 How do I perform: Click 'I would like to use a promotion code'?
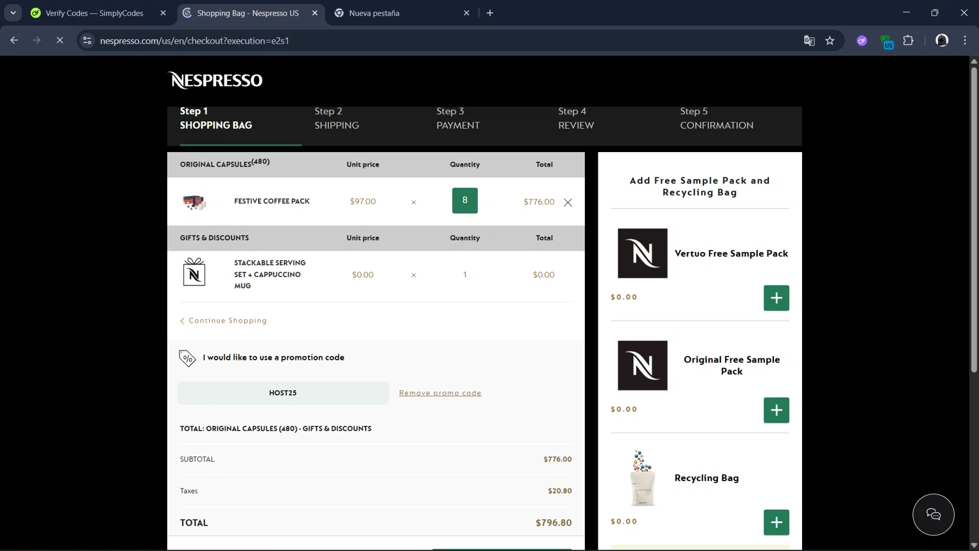273,358
